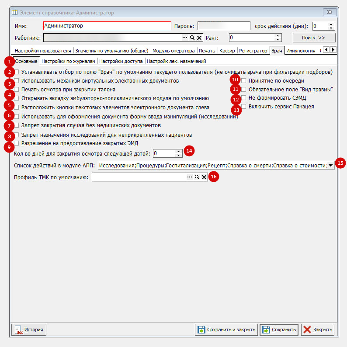Click the magnifier in Профиль ТМК field
Image resolution: width=347 pixels, height=347 pixels.
pyautogui.click(x=197, y=177)
